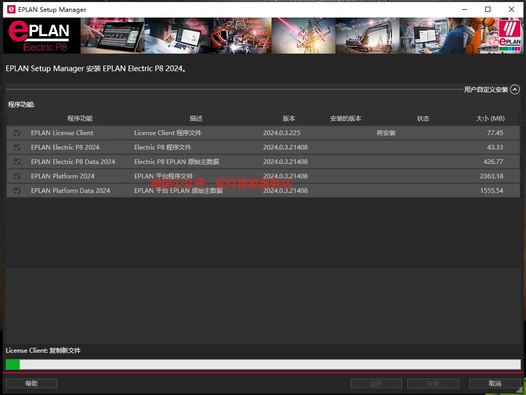Toggle the EPLAN Platform 2024 checkbox
This screenshot has height=395, width=526.
pos(17,176)
